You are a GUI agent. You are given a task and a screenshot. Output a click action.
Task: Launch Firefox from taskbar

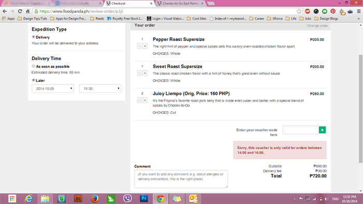94,198
